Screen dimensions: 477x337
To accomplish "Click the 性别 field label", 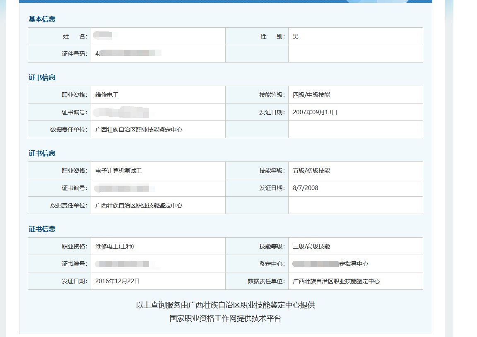I will coord(272,36).
